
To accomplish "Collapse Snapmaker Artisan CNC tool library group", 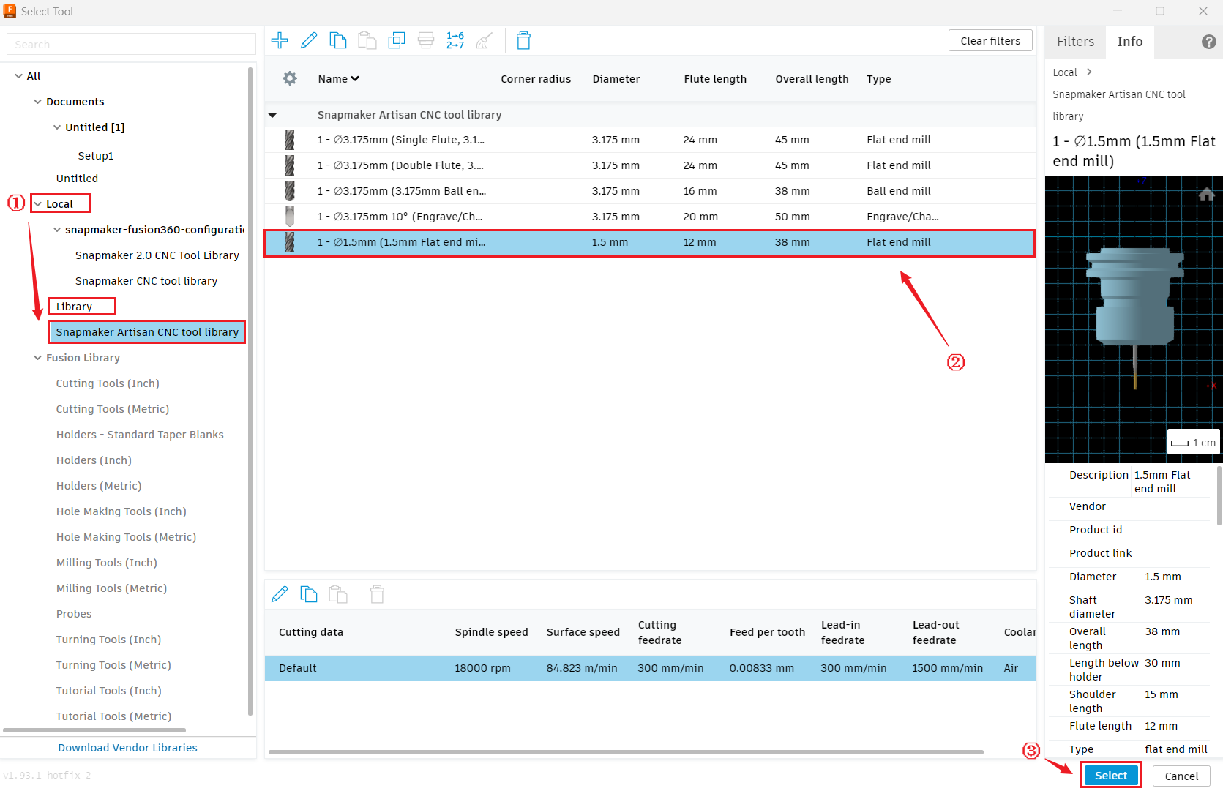I will coord(272,115).
